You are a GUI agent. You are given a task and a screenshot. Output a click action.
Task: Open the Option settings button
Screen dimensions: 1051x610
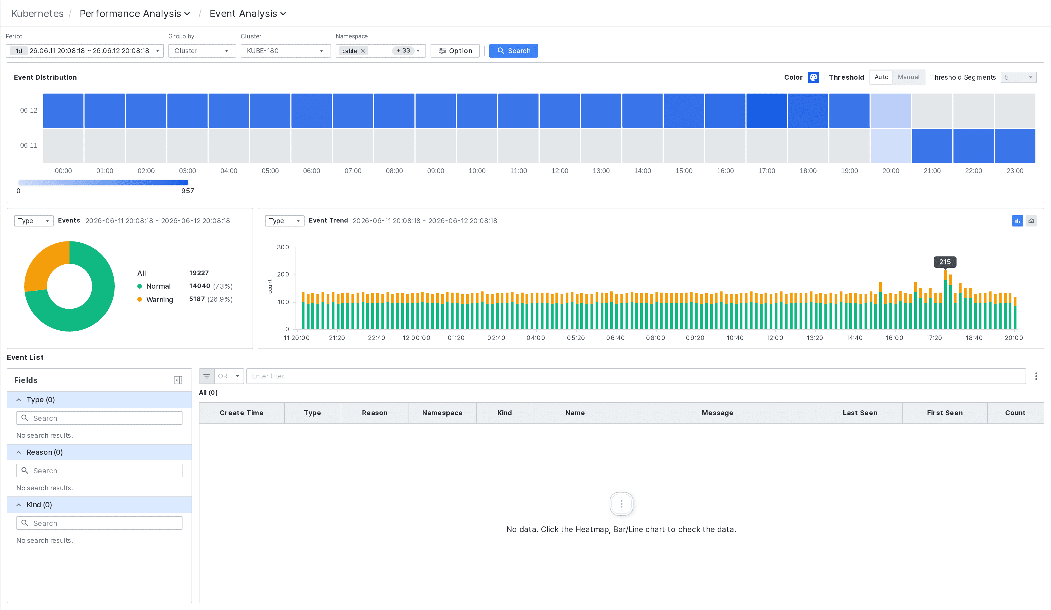pyautogui.click(x=455, y=51)
